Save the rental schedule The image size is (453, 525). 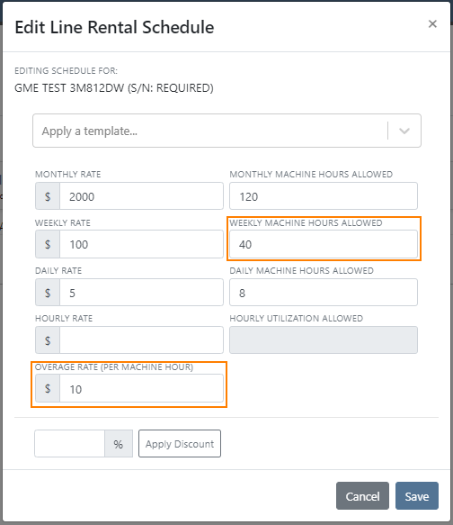[x=417, y=496]
